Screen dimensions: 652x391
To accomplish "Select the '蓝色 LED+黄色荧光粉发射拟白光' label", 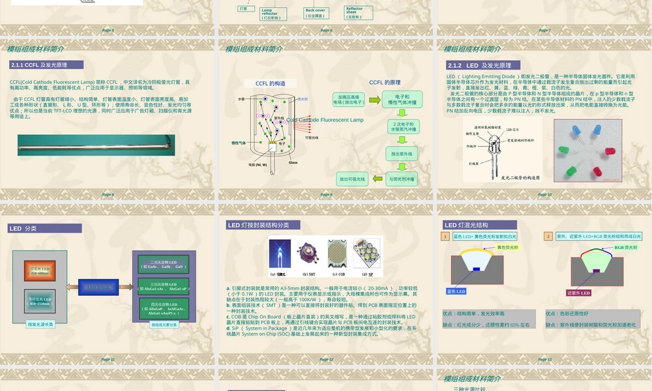I will [485, 237].
